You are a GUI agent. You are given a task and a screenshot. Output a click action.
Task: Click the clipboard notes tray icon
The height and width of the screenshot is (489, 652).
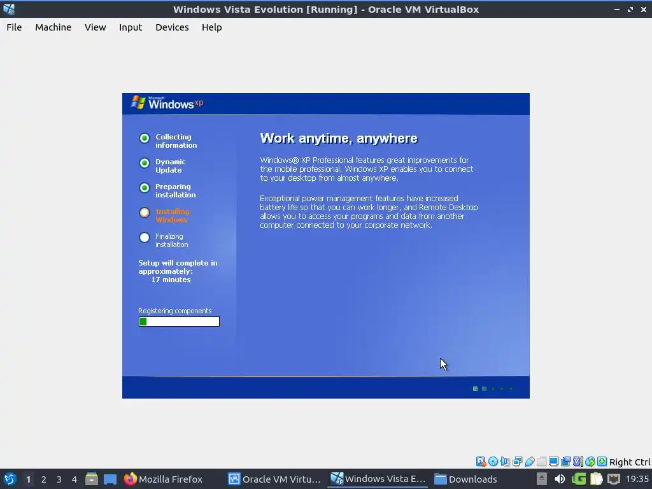(596, 479)
